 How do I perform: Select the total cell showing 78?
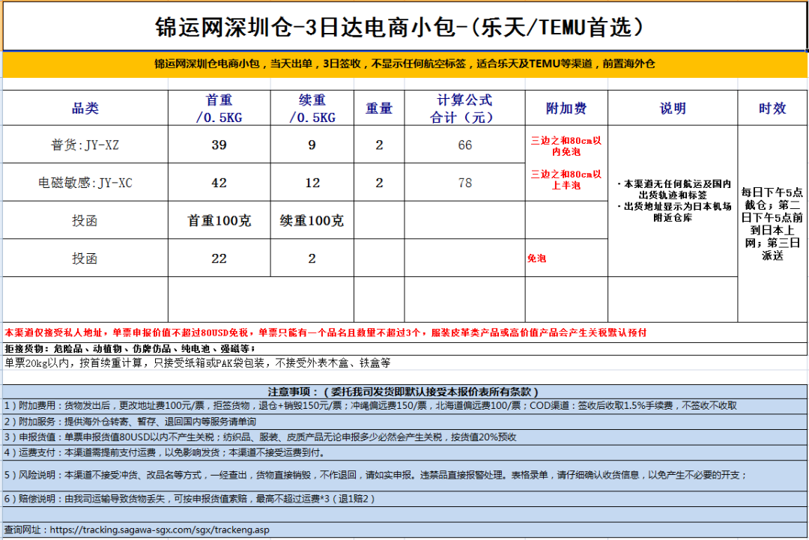464,183
